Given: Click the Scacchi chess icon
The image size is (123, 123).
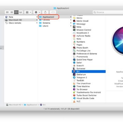Looking at the screenshot, I should click(x=74, y=66).
